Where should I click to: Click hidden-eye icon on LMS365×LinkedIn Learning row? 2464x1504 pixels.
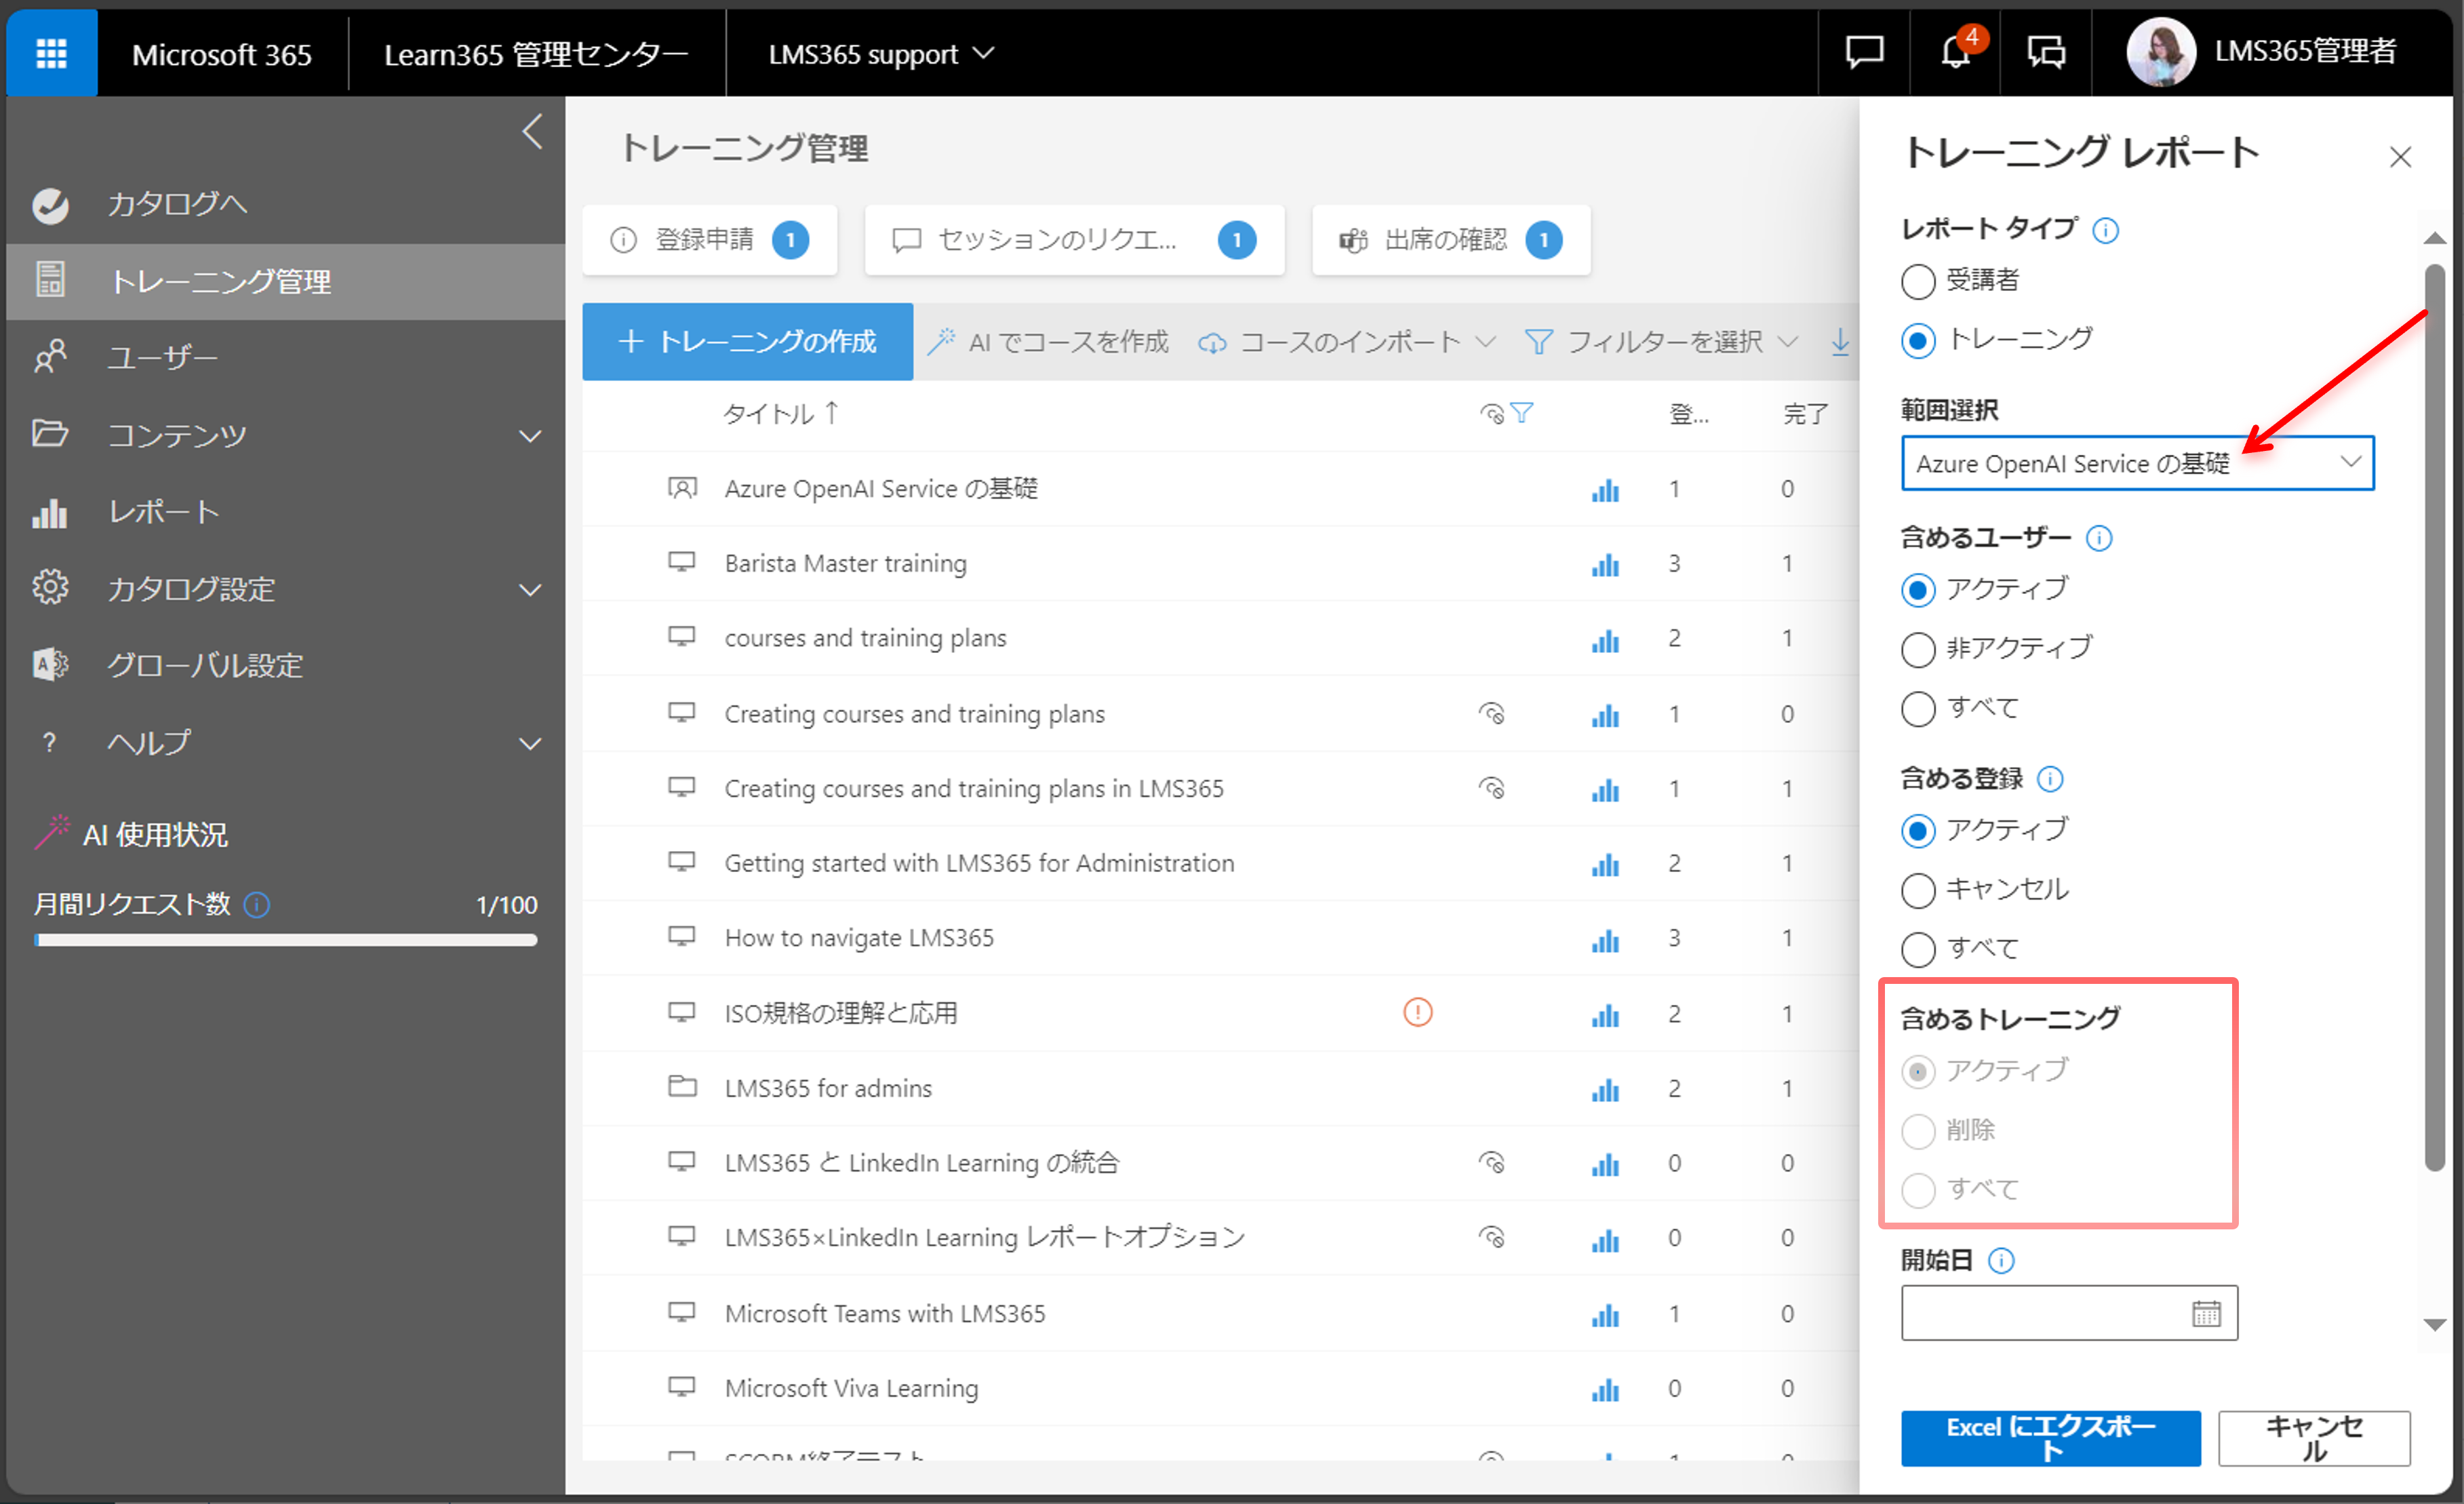pos(1491,1238)
